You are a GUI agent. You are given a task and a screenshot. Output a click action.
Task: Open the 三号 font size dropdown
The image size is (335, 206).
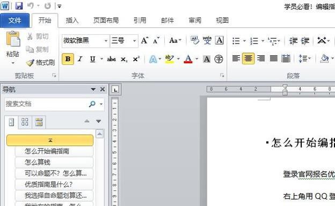(134, 41)
